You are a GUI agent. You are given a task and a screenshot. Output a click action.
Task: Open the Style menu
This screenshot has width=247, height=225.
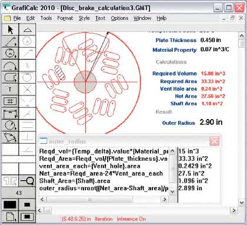pyautogui.click(x=84, y=18)
